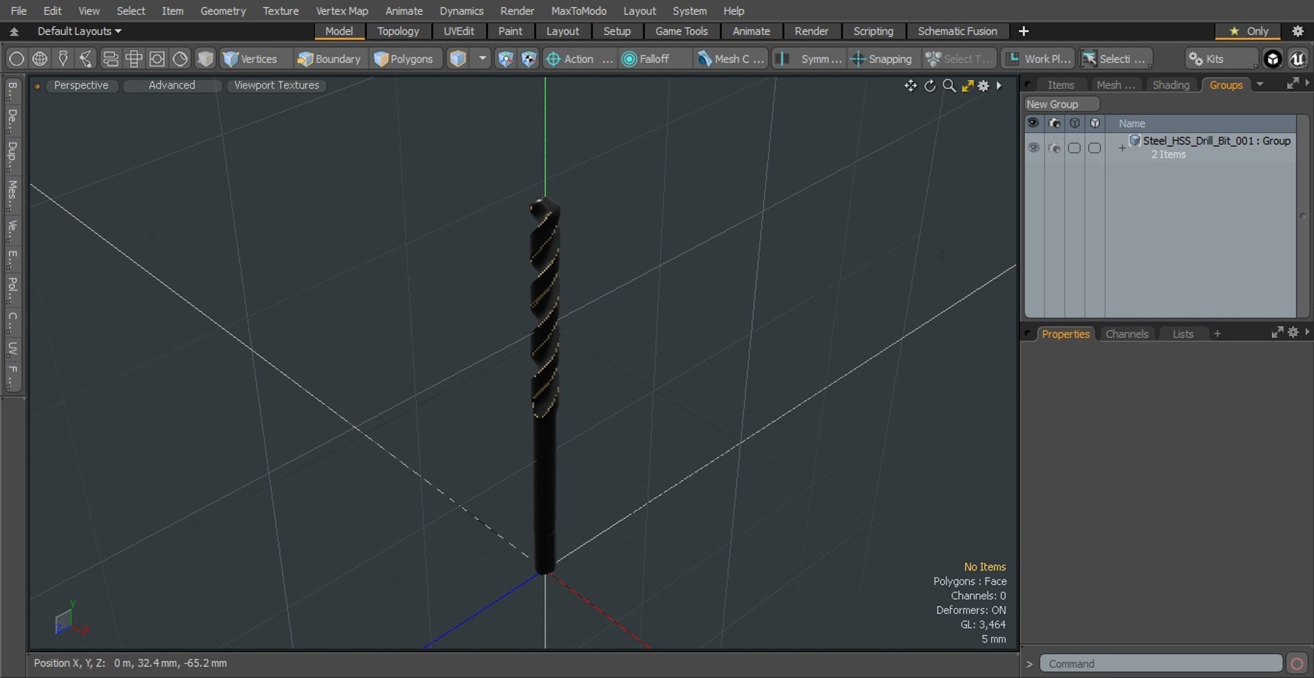Check the second box in Steel_HSS_Drill_Bit_001 row
This screenshot has width=1314, height=678.
tap(1094, 148)
